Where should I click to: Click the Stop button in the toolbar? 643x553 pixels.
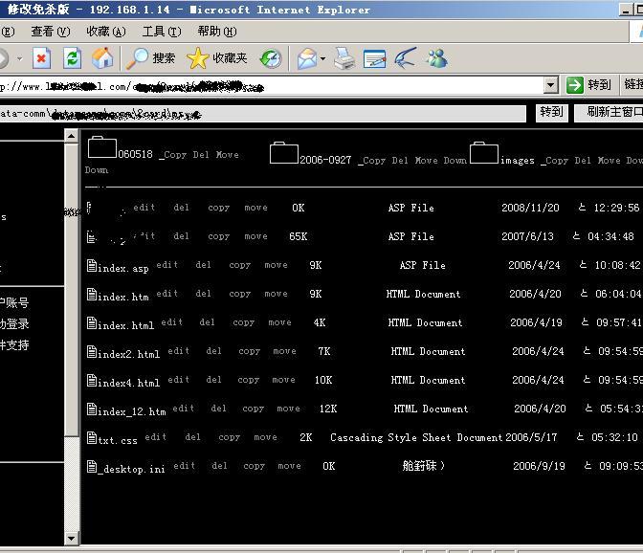point(41,58)
